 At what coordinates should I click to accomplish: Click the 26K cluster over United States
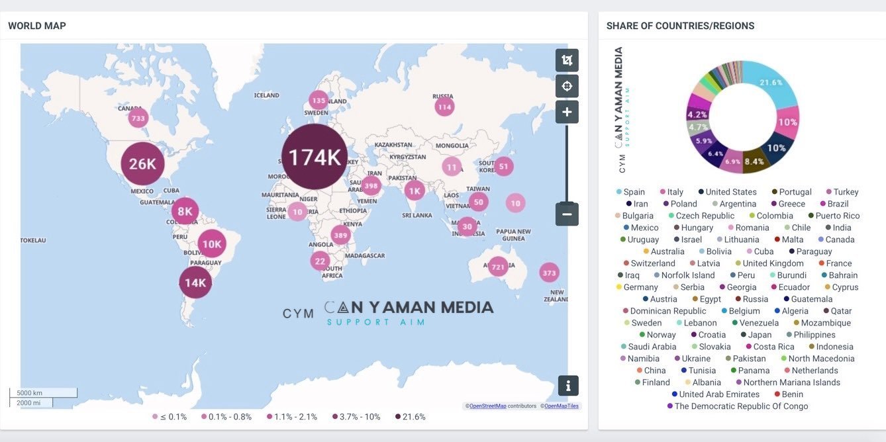(142, 164)
